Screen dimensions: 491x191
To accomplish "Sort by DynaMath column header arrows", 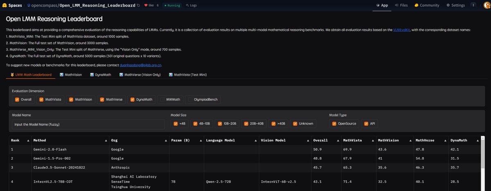I will tap(477, 140).
